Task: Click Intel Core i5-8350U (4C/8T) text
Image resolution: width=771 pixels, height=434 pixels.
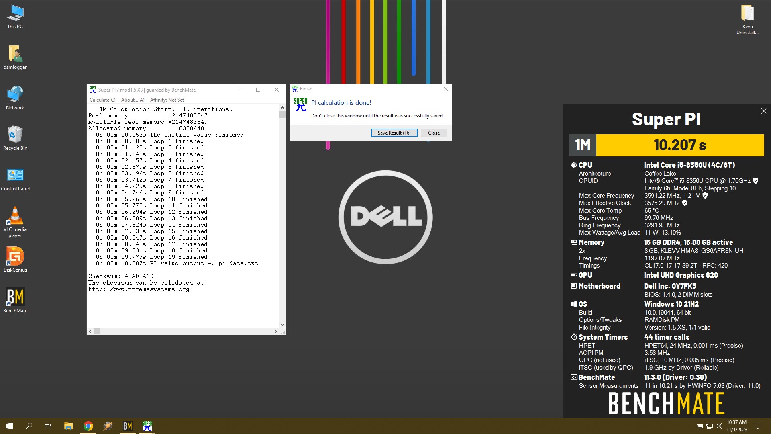Action: 689,165
